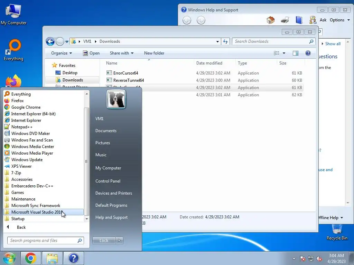This screenshot has height=265, width=354.
Task: Open shutdown options arrow next to Lock
Action: pyautogui.click(x=119, y=241)
